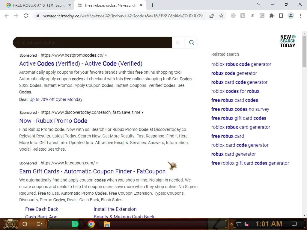Switch to FREE ROBUX AND TIX tab
This screenshot has height=230, width=307.
click(x=37, y=5)
